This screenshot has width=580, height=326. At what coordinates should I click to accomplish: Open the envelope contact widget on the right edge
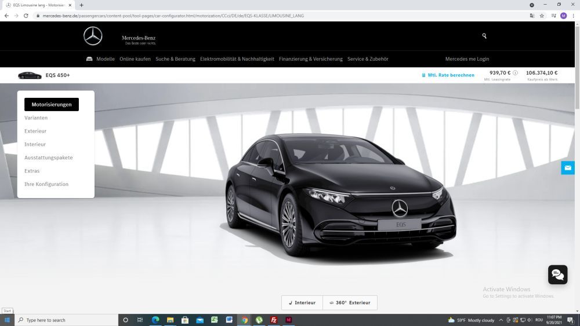568,168
